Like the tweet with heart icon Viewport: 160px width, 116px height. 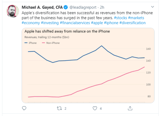click(x=95, y=108)
